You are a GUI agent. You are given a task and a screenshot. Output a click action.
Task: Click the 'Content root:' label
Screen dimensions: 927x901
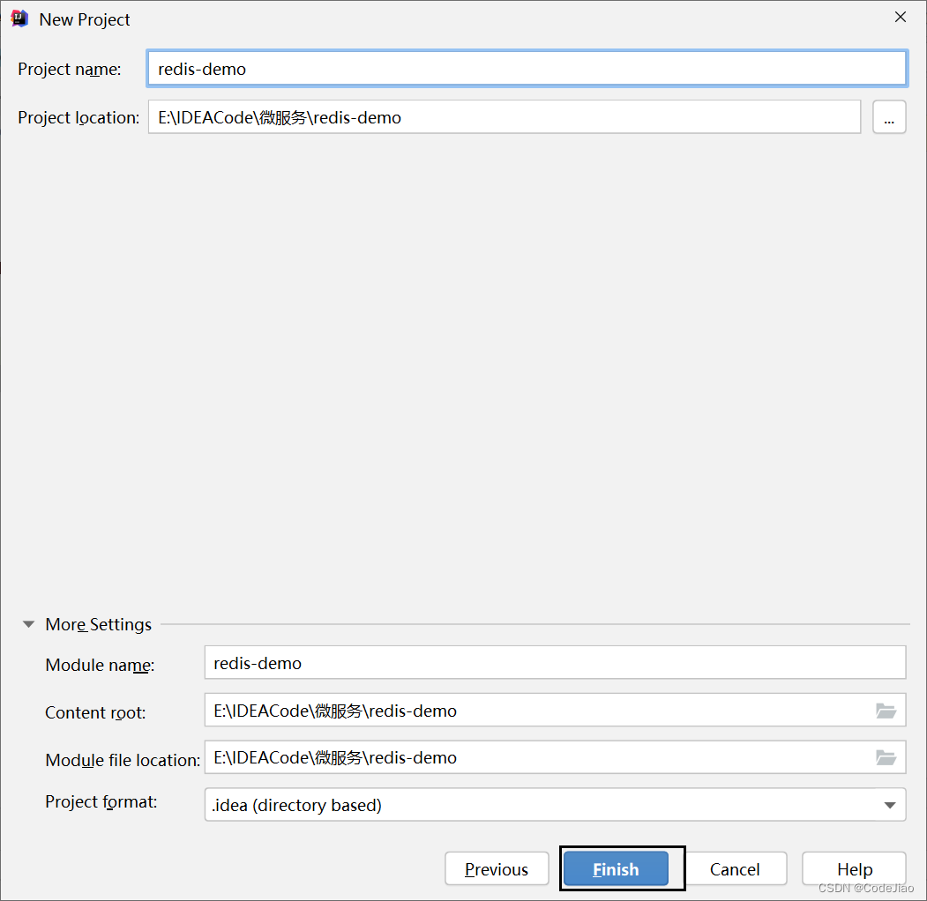point(95,712)
